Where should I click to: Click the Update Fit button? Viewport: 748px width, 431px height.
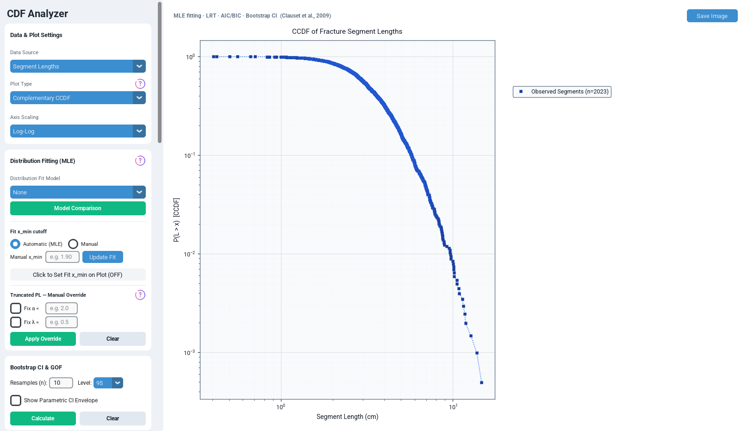pyautogui.click(x=103, y=257)
